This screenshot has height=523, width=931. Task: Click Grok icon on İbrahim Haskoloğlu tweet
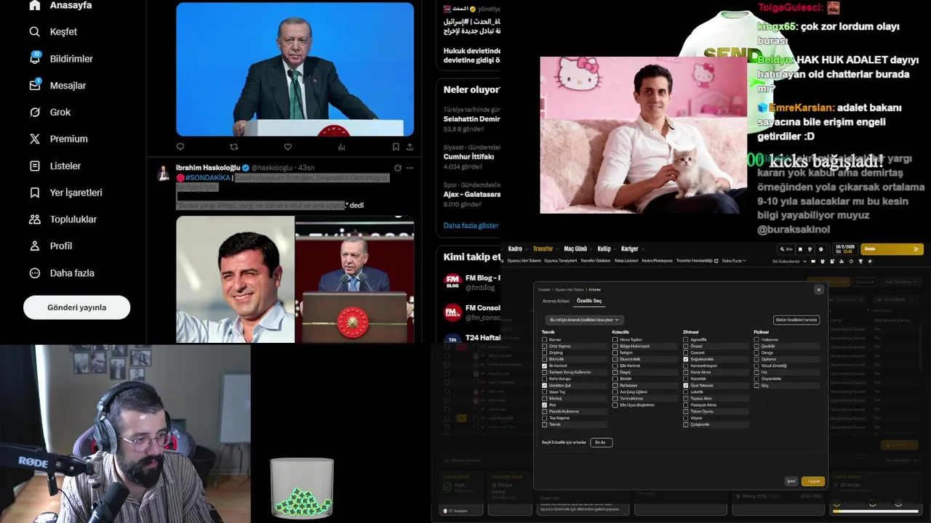(x=397, y=168)
